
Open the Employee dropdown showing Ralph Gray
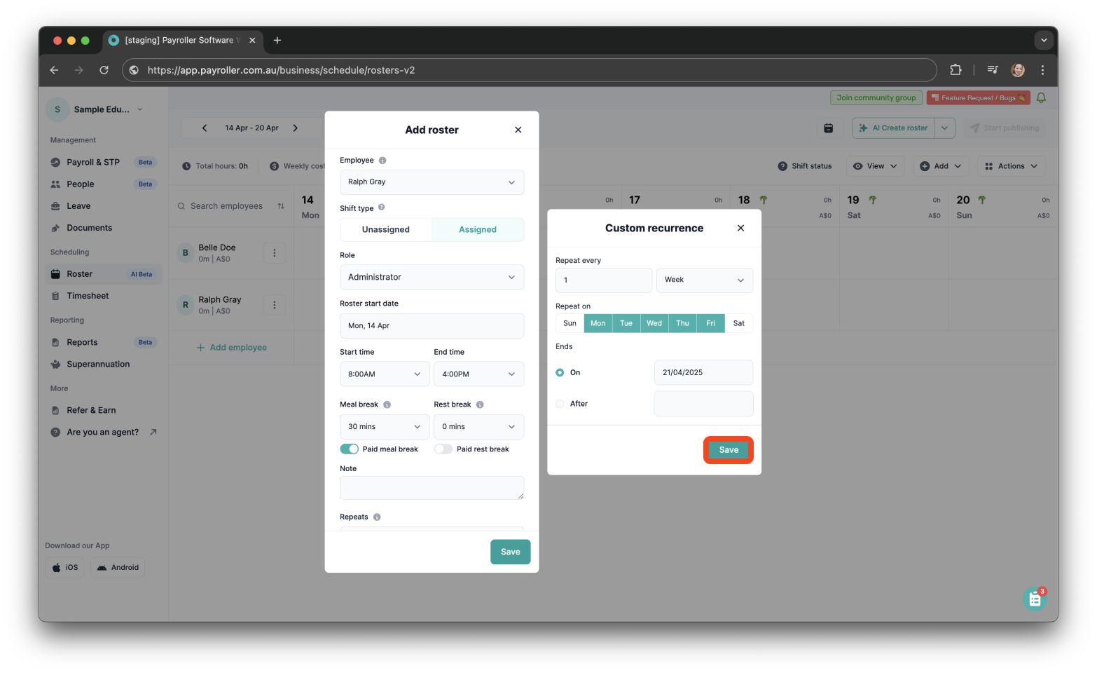(432, 182)
